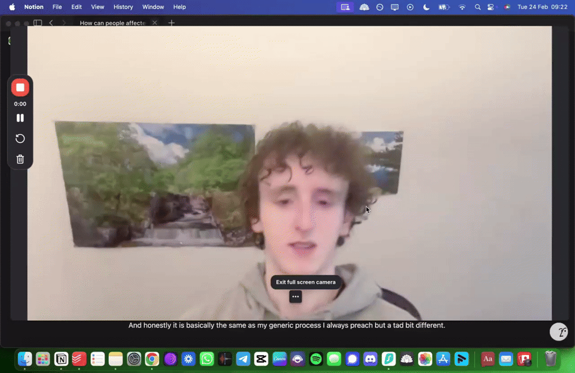Go forward with the right chevron in Notion

pyautogui.click(x=64, y=22)
